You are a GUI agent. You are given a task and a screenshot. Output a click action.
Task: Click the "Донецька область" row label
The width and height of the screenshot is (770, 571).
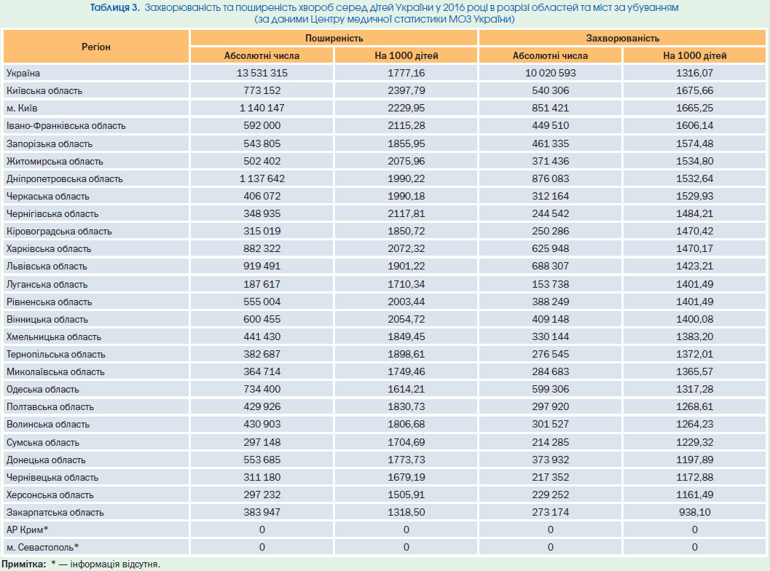tap(46, 460)
